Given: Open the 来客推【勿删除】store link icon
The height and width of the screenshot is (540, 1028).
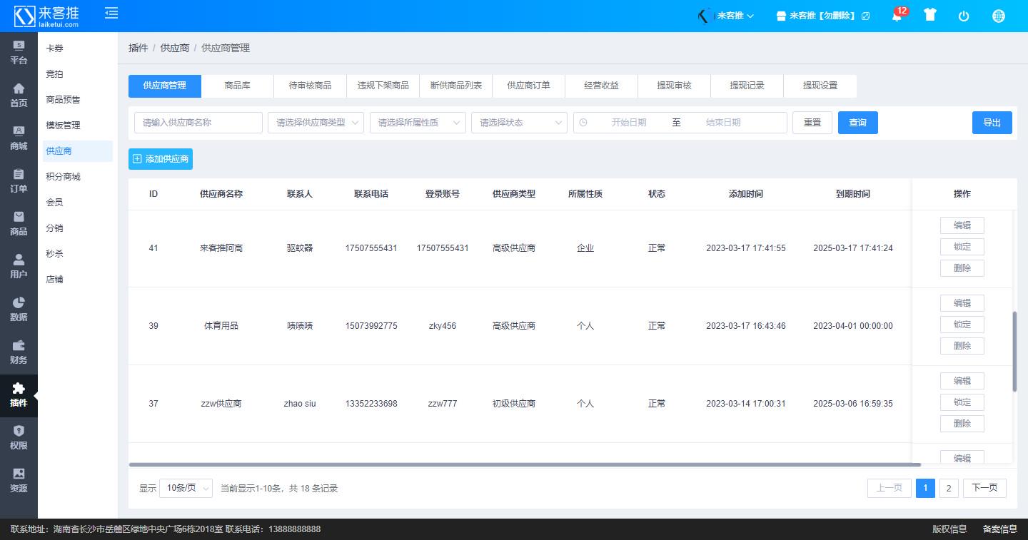Looking at the screenshot, I should pos(866,16).
